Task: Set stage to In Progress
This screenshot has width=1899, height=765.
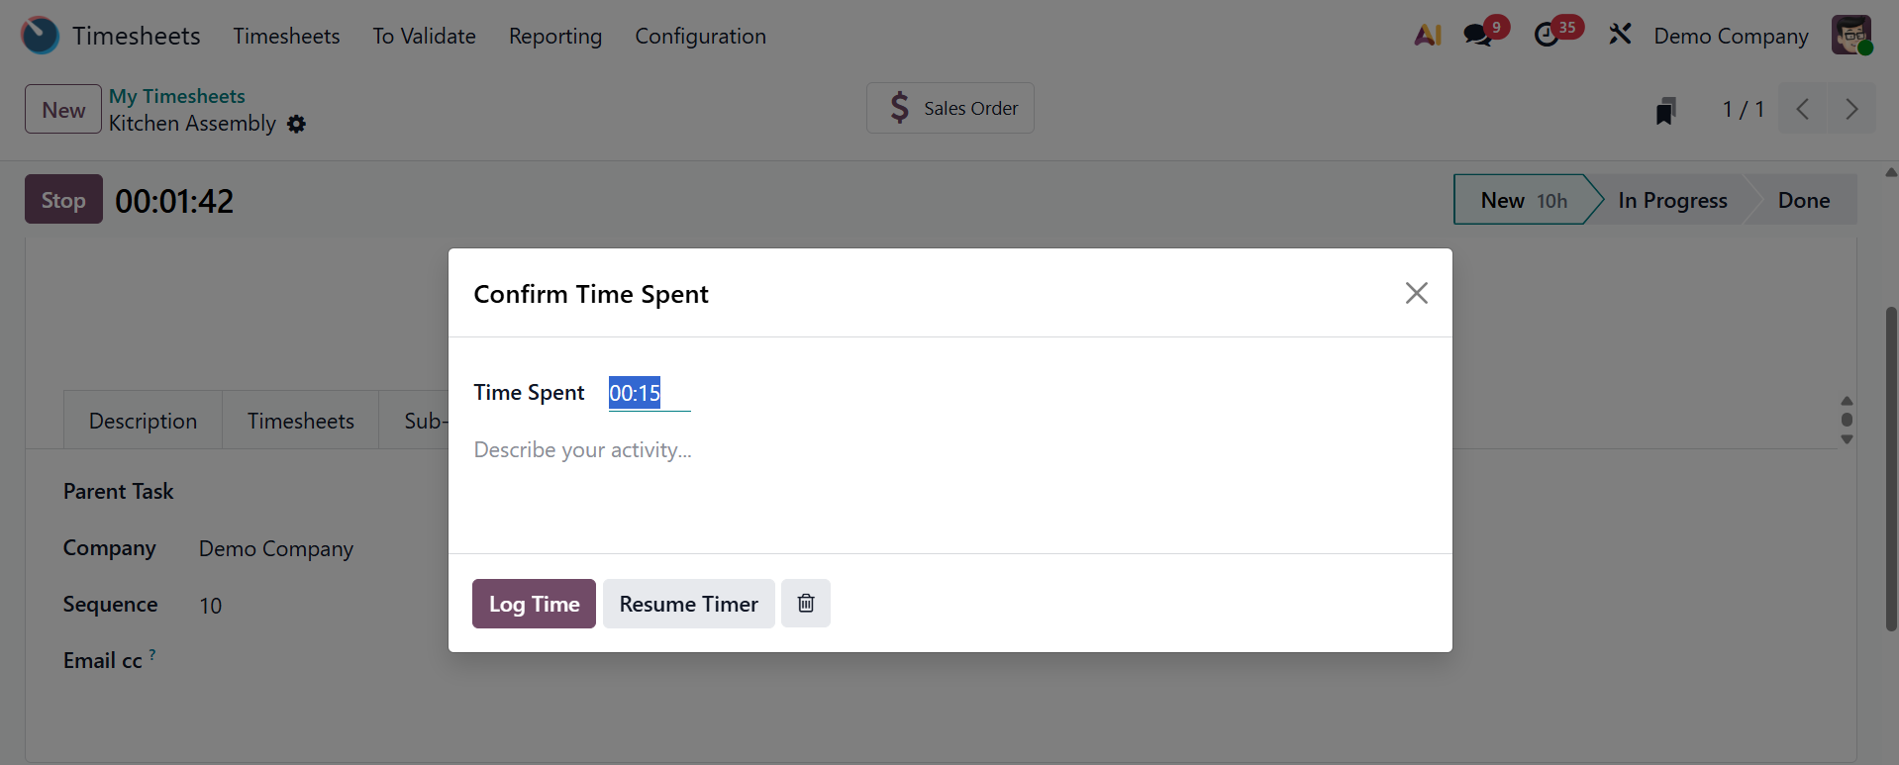Action: pyautogui.click(x=1672, y=201)
